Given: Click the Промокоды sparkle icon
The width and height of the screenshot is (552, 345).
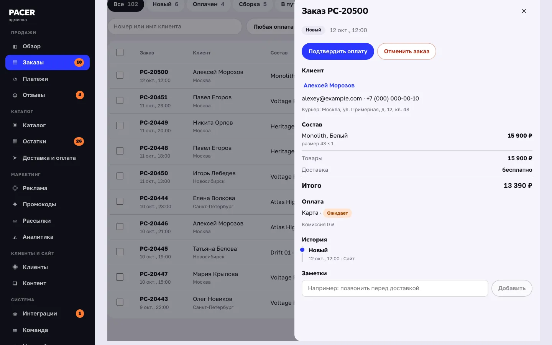Looking at the screenshot, I should (15, 204).
